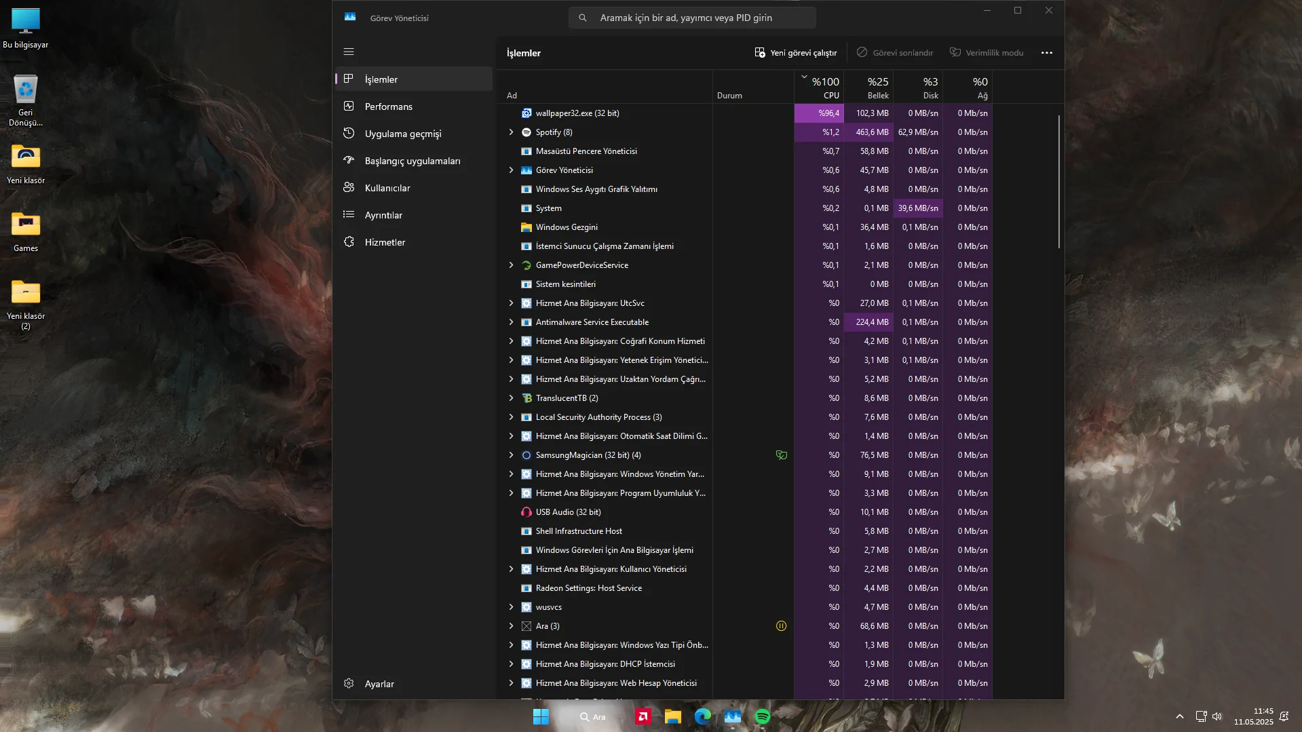This screenshot has height=732, width=1302.
Task: Click Yeni görevi çalıştır button
Action: pos(796,53)
